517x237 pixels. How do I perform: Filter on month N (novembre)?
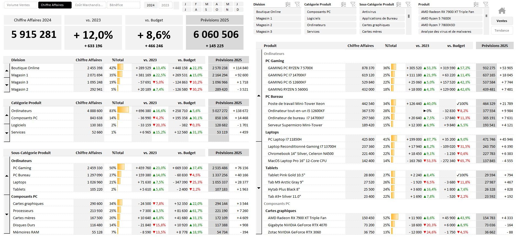click(227, 10)
